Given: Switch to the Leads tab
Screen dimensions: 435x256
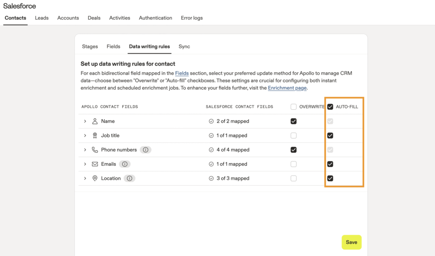Looking at the screenshot, I should point(42,18).
